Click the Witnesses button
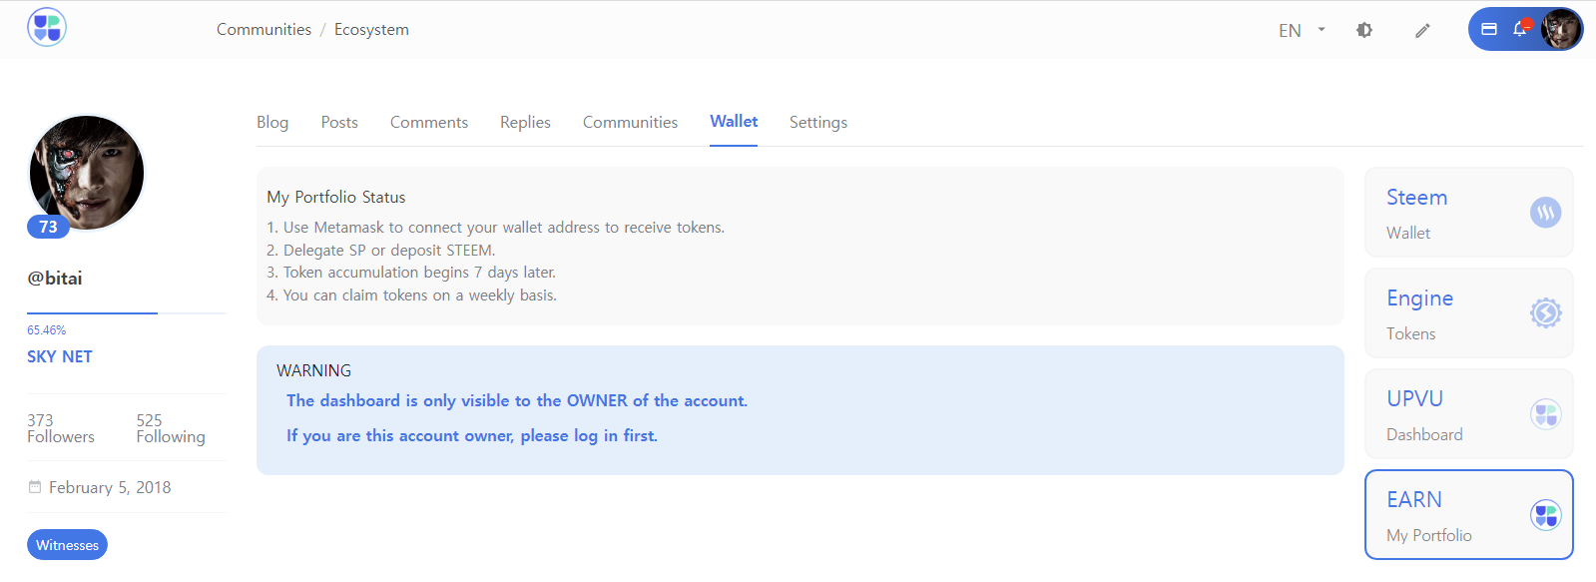The height and width of the screenshot is (582, 1596). pyautogui.click(x=67, y=545)
